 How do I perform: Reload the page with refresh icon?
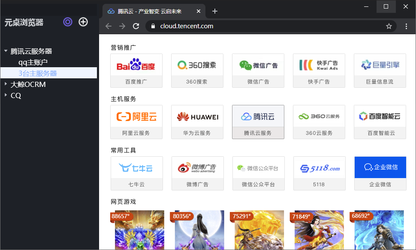136,26
